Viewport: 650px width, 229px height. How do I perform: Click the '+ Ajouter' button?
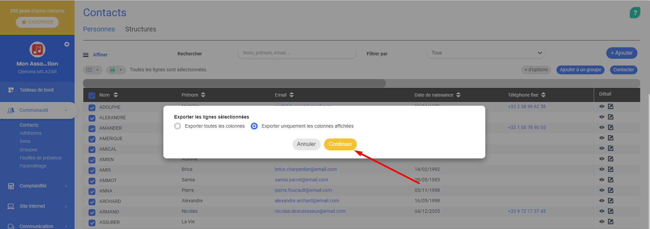click(622, 53)
